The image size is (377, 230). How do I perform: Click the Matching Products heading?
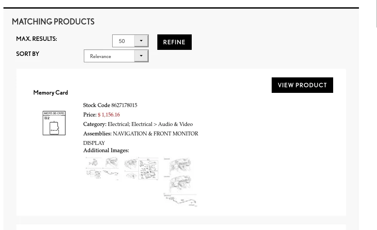(53, 21)
